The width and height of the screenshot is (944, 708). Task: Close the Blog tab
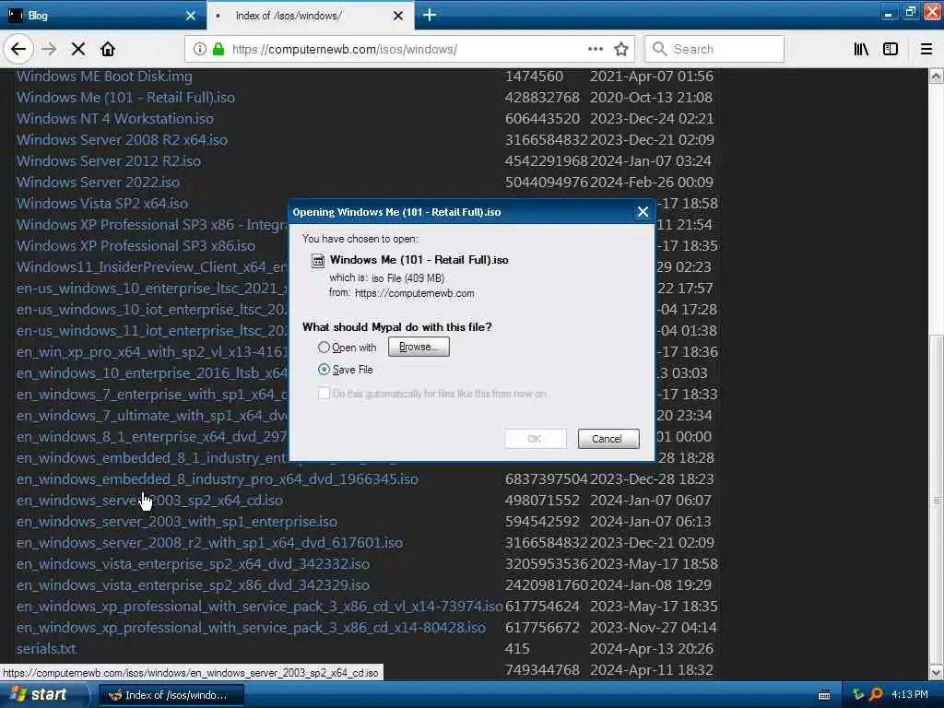click(x=191, y=16)
